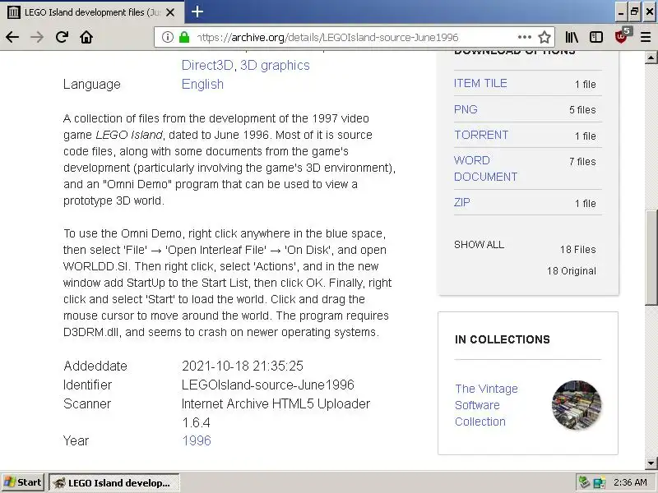Open the uBlock shield extension icon

622,36
